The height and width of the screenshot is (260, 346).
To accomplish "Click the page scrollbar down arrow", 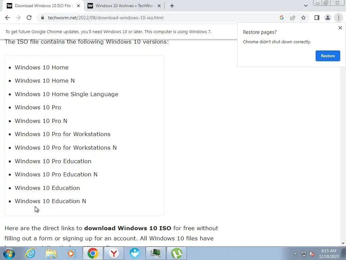I will [343, 243].
